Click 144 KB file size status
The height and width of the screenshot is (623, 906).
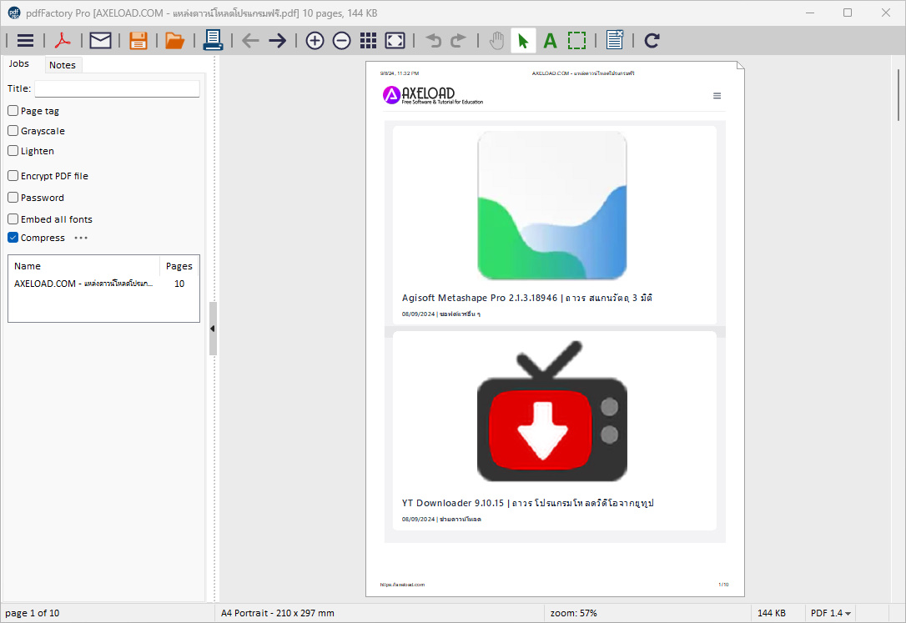click(772, 613)
